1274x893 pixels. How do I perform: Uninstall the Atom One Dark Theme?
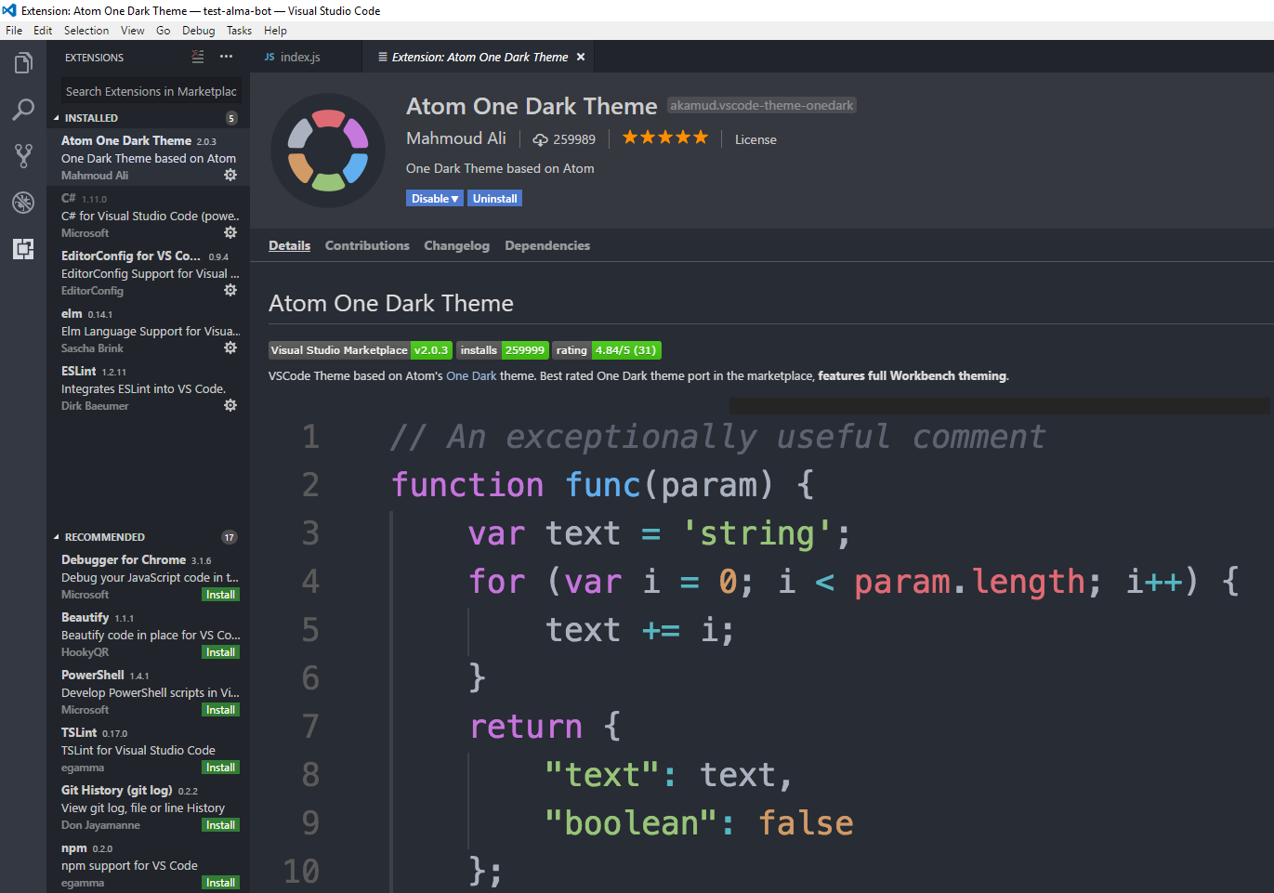pyautogui.click(x=494, y=199)
